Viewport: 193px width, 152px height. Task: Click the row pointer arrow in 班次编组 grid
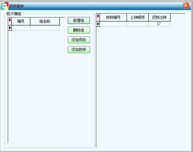point(10,28)
